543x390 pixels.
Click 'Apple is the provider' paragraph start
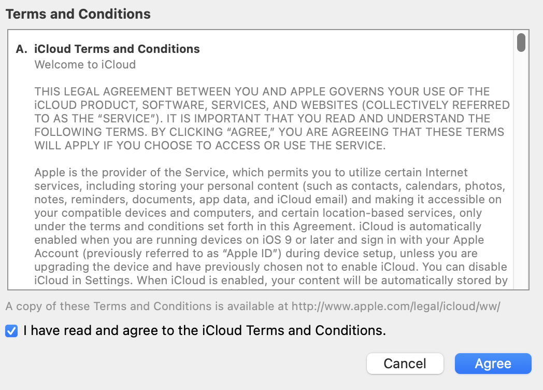coord(83,172)
